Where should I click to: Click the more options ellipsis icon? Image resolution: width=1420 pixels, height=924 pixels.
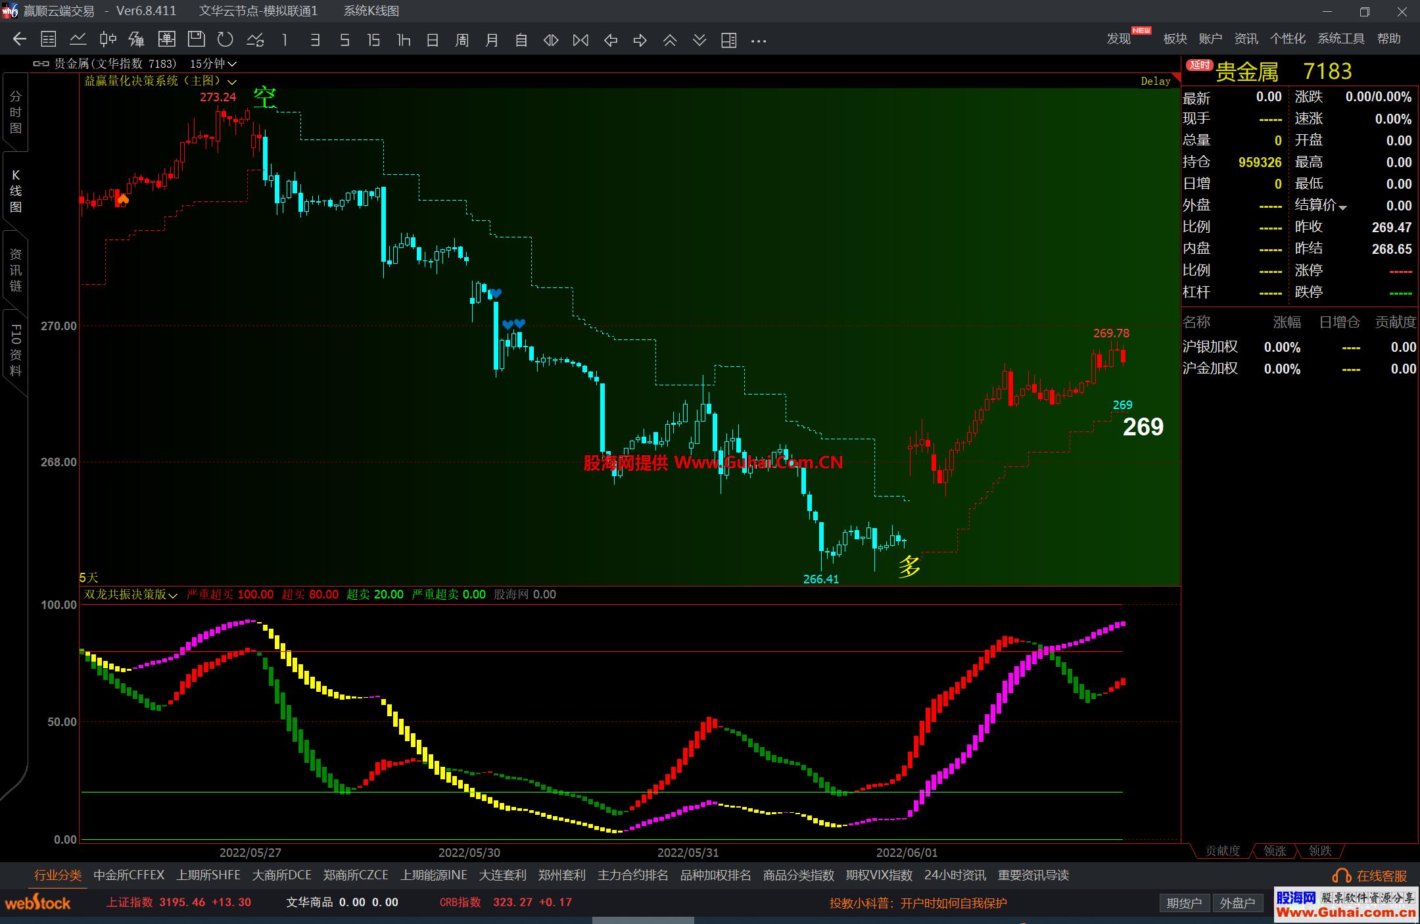[759, 41]
